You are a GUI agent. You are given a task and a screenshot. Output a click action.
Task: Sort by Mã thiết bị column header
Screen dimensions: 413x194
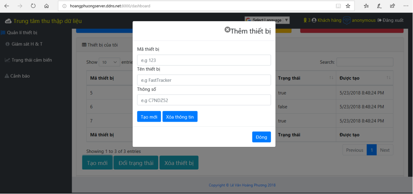pyautogui.click(x=102, y=78)
